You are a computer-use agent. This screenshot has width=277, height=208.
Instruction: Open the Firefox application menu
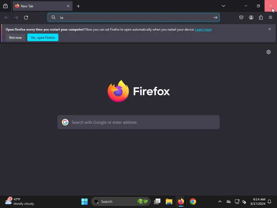tap(271, 17)
